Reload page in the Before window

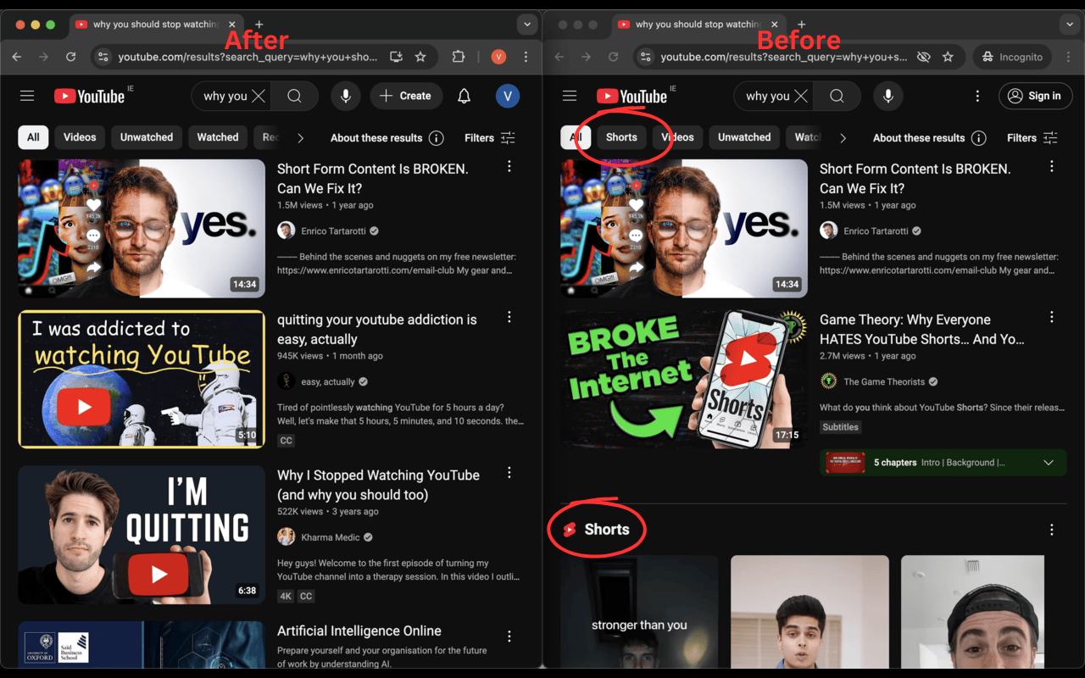coord(614,57)
